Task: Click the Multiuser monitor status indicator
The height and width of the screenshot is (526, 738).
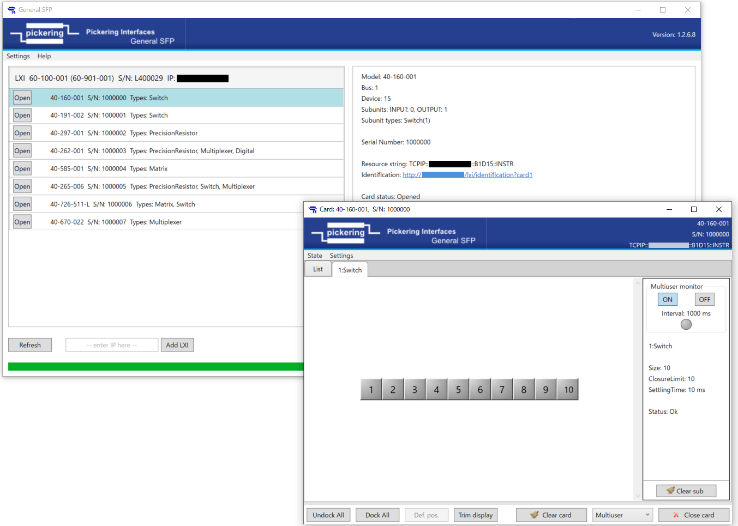Action: [x=686, y=324]
